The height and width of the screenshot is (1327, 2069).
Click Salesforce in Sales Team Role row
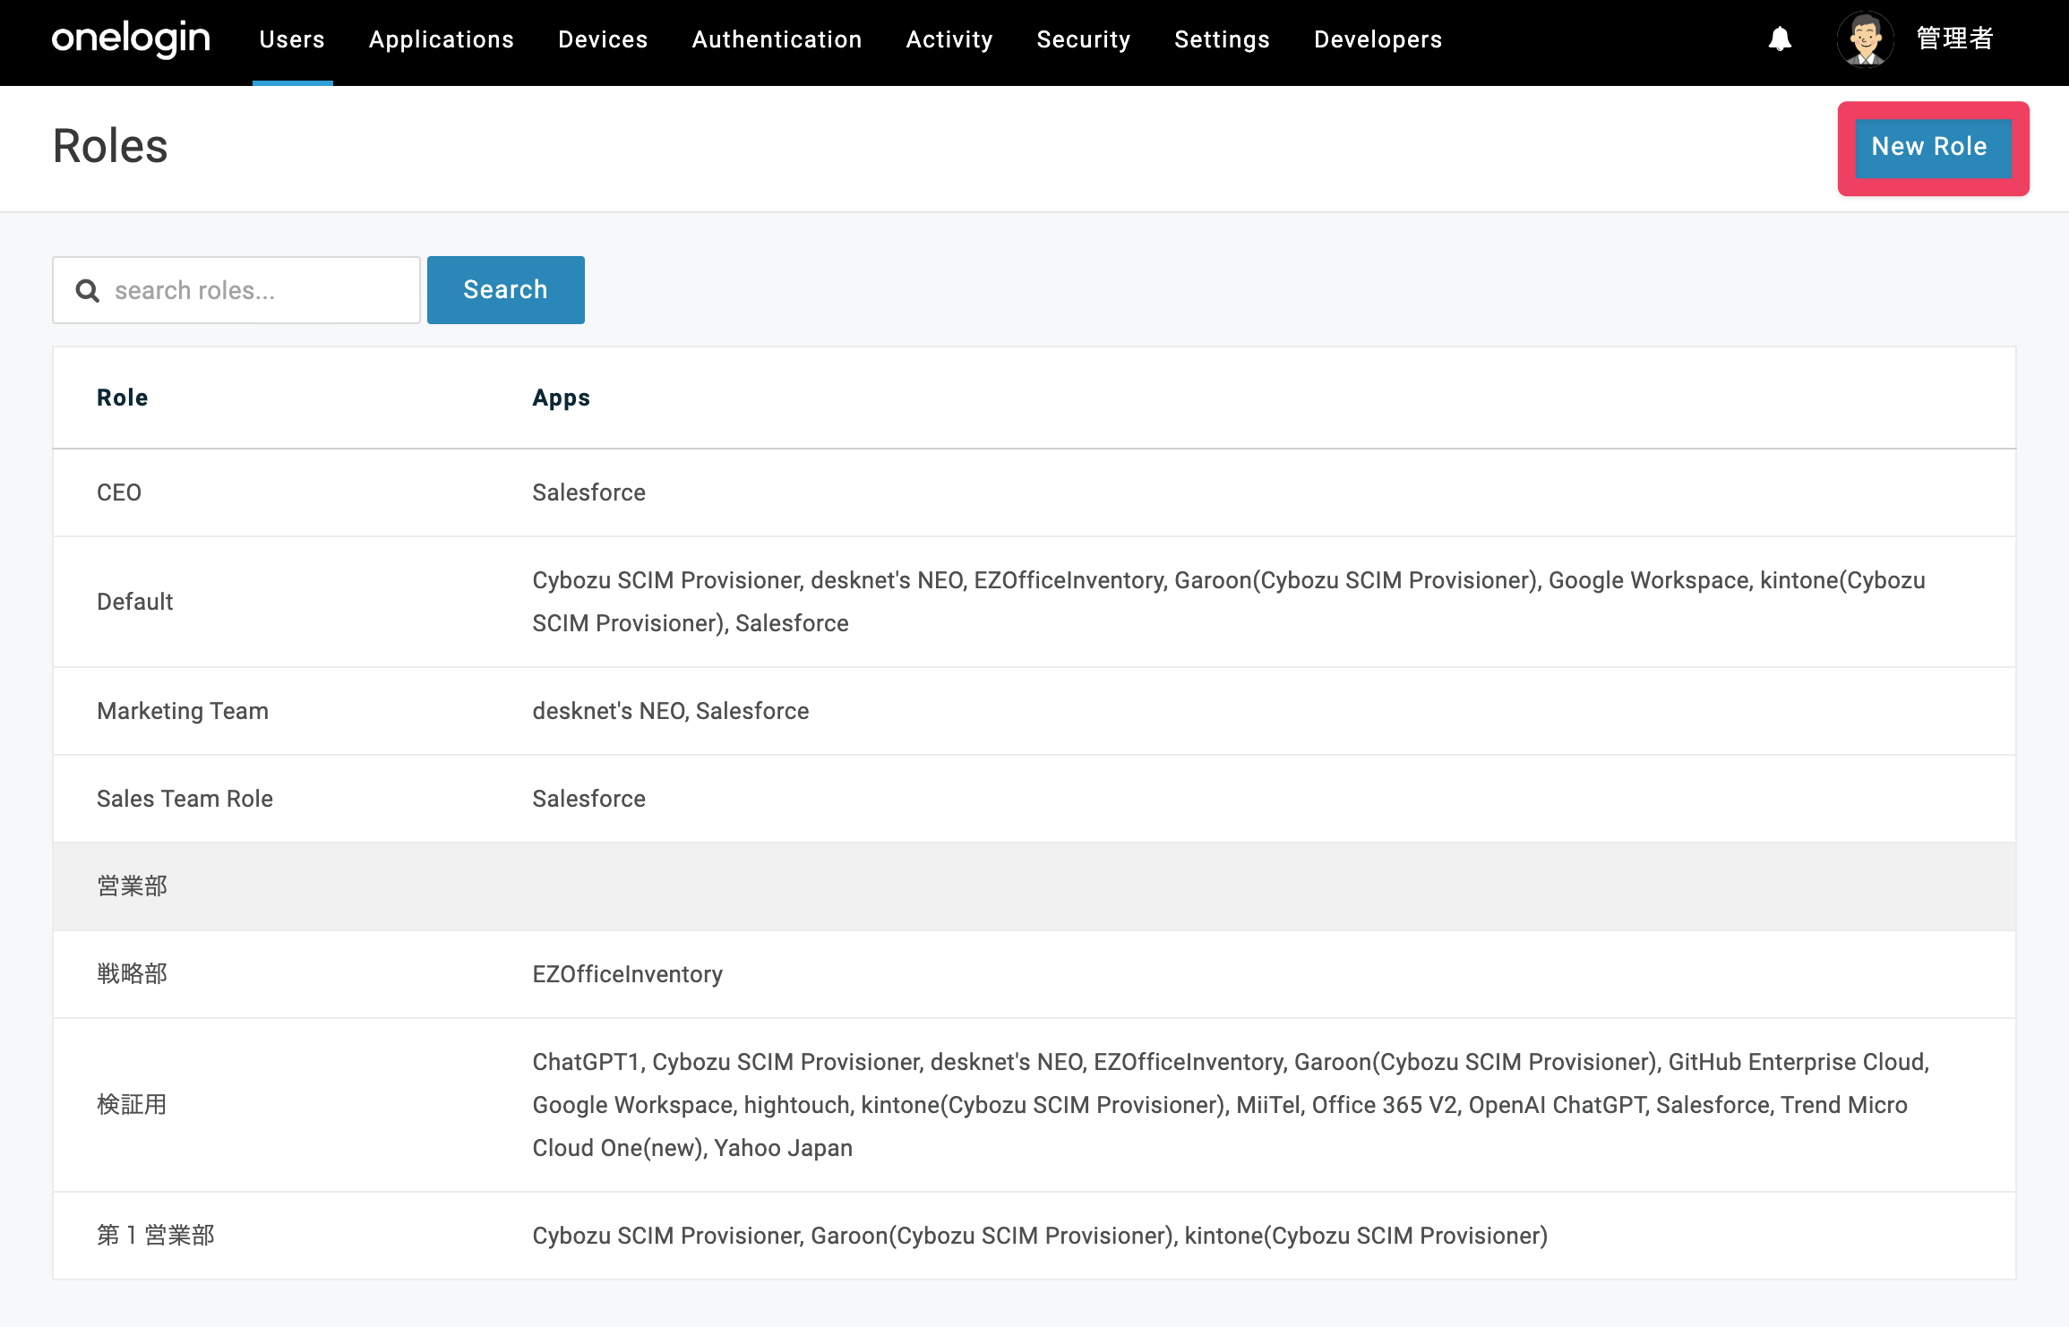click(x=589, y=799)
